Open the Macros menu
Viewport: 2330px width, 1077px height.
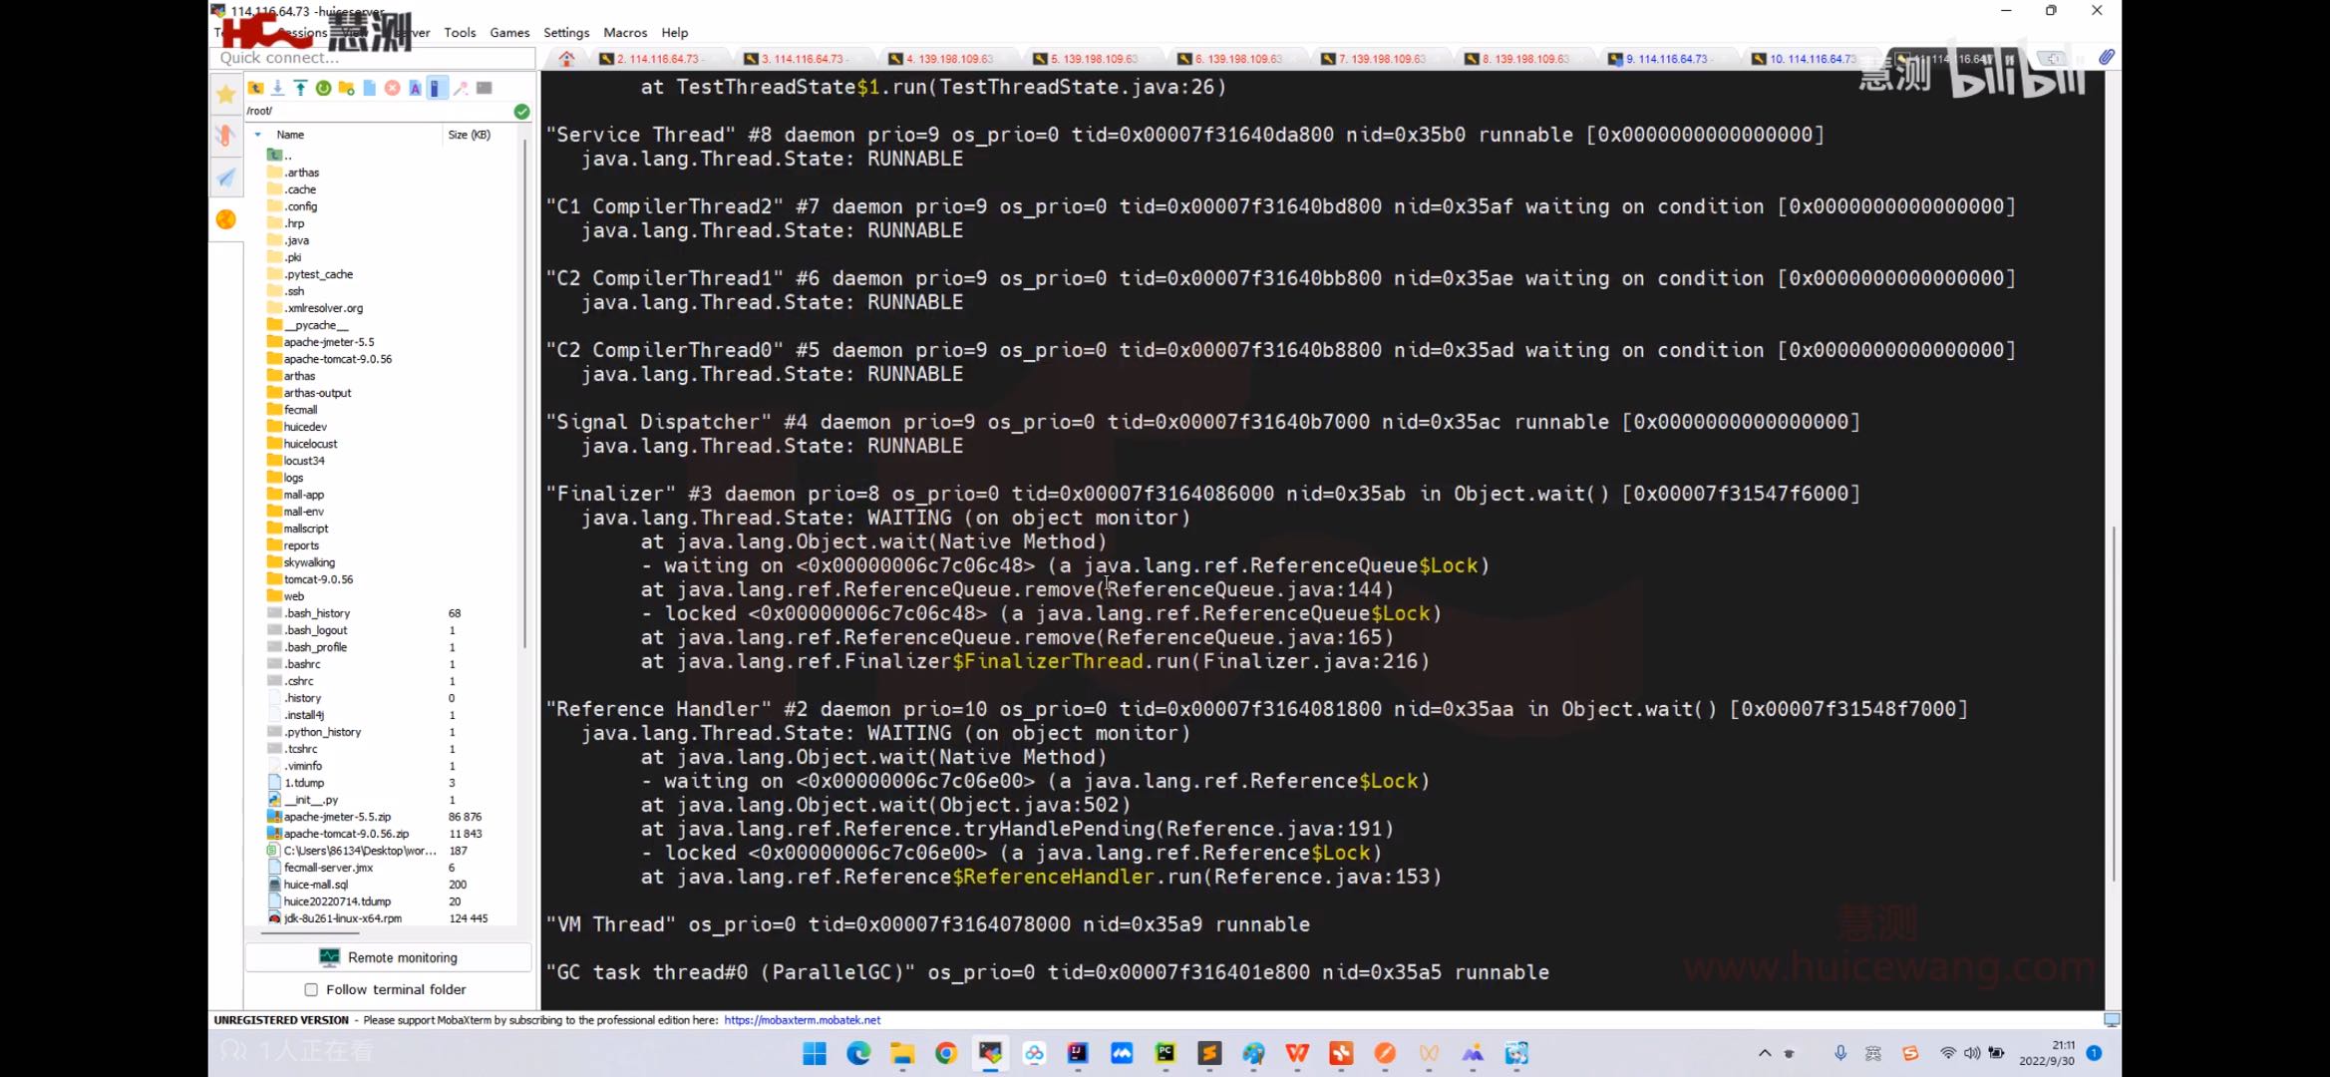point(624,32)
